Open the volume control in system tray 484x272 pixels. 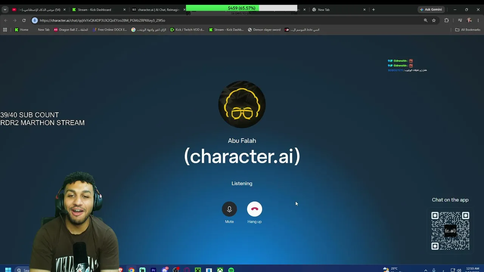tap(459, 270)
